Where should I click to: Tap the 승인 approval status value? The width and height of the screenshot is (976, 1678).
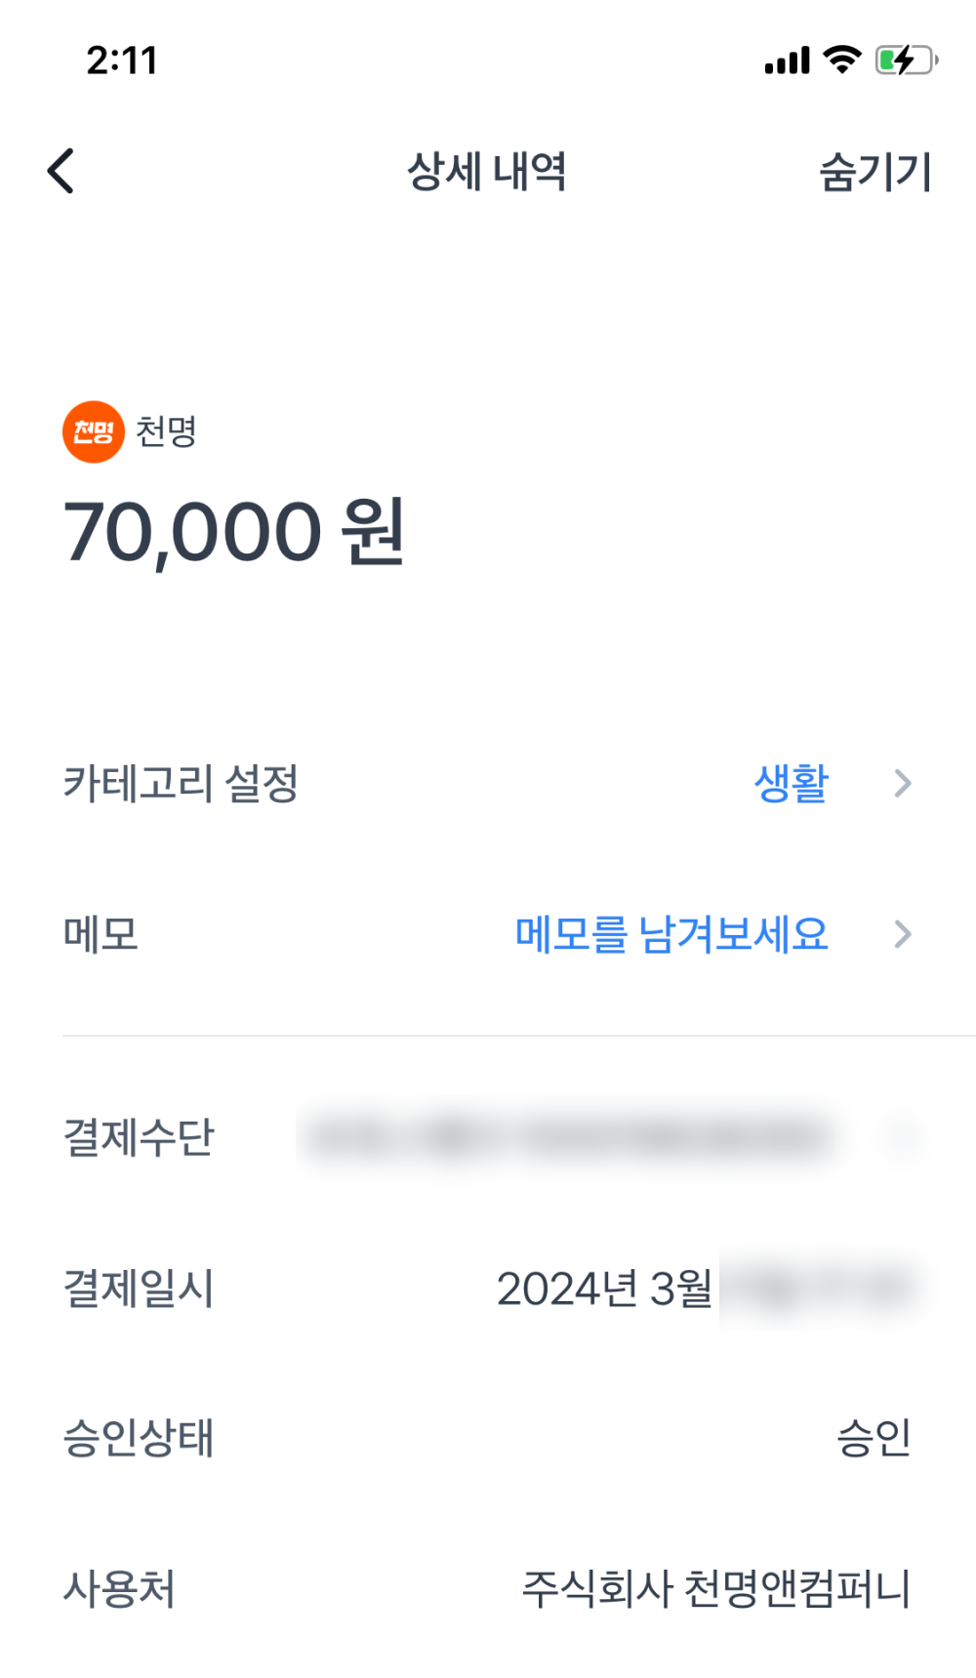[874, 1438]
